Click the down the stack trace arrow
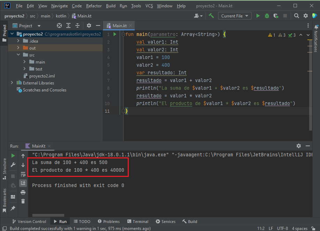This screenshot has height=231, width=320. click(23, 165)
